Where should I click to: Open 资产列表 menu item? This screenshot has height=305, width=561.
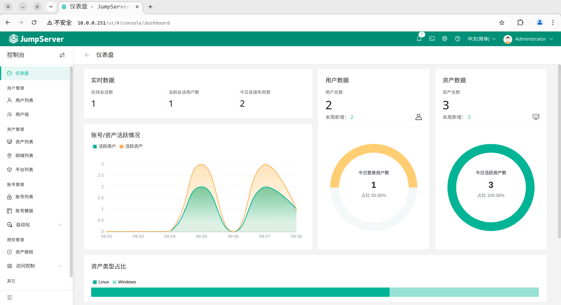coord(35,142)
